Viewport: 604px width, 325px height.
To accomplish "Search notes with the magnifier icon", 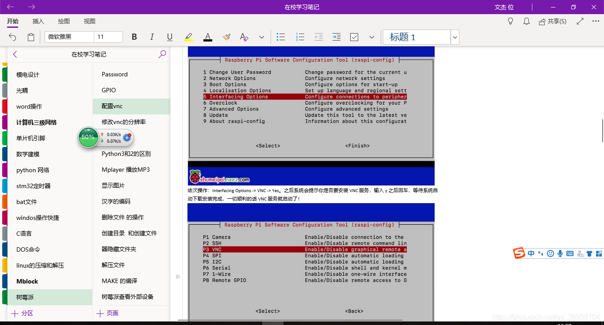I will (162, 54).
